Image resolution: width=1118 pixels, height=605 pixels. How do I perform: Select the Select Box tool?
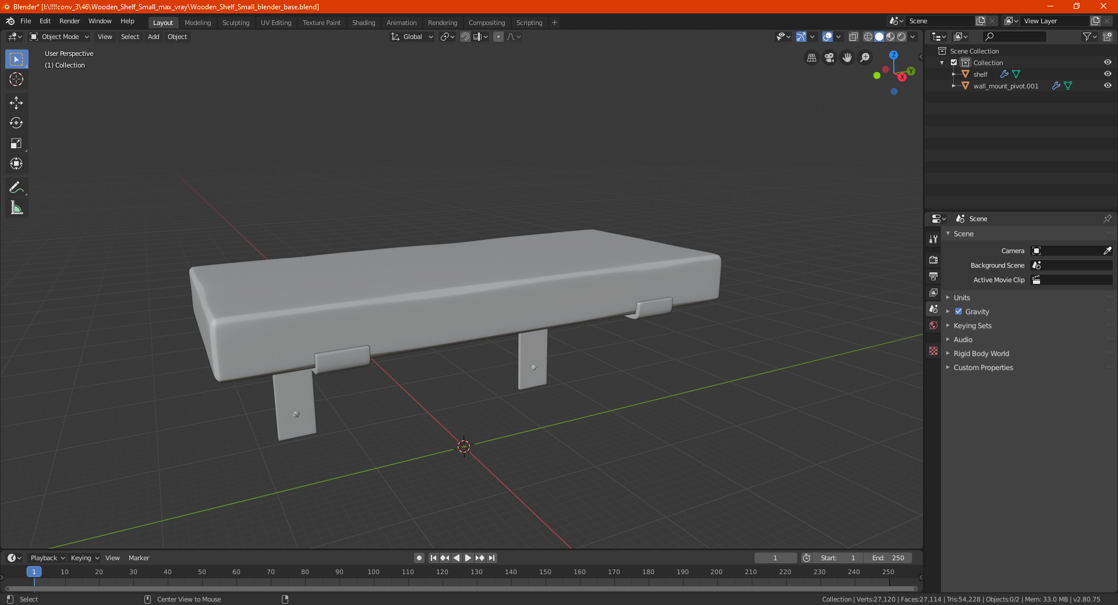point(16,59)
